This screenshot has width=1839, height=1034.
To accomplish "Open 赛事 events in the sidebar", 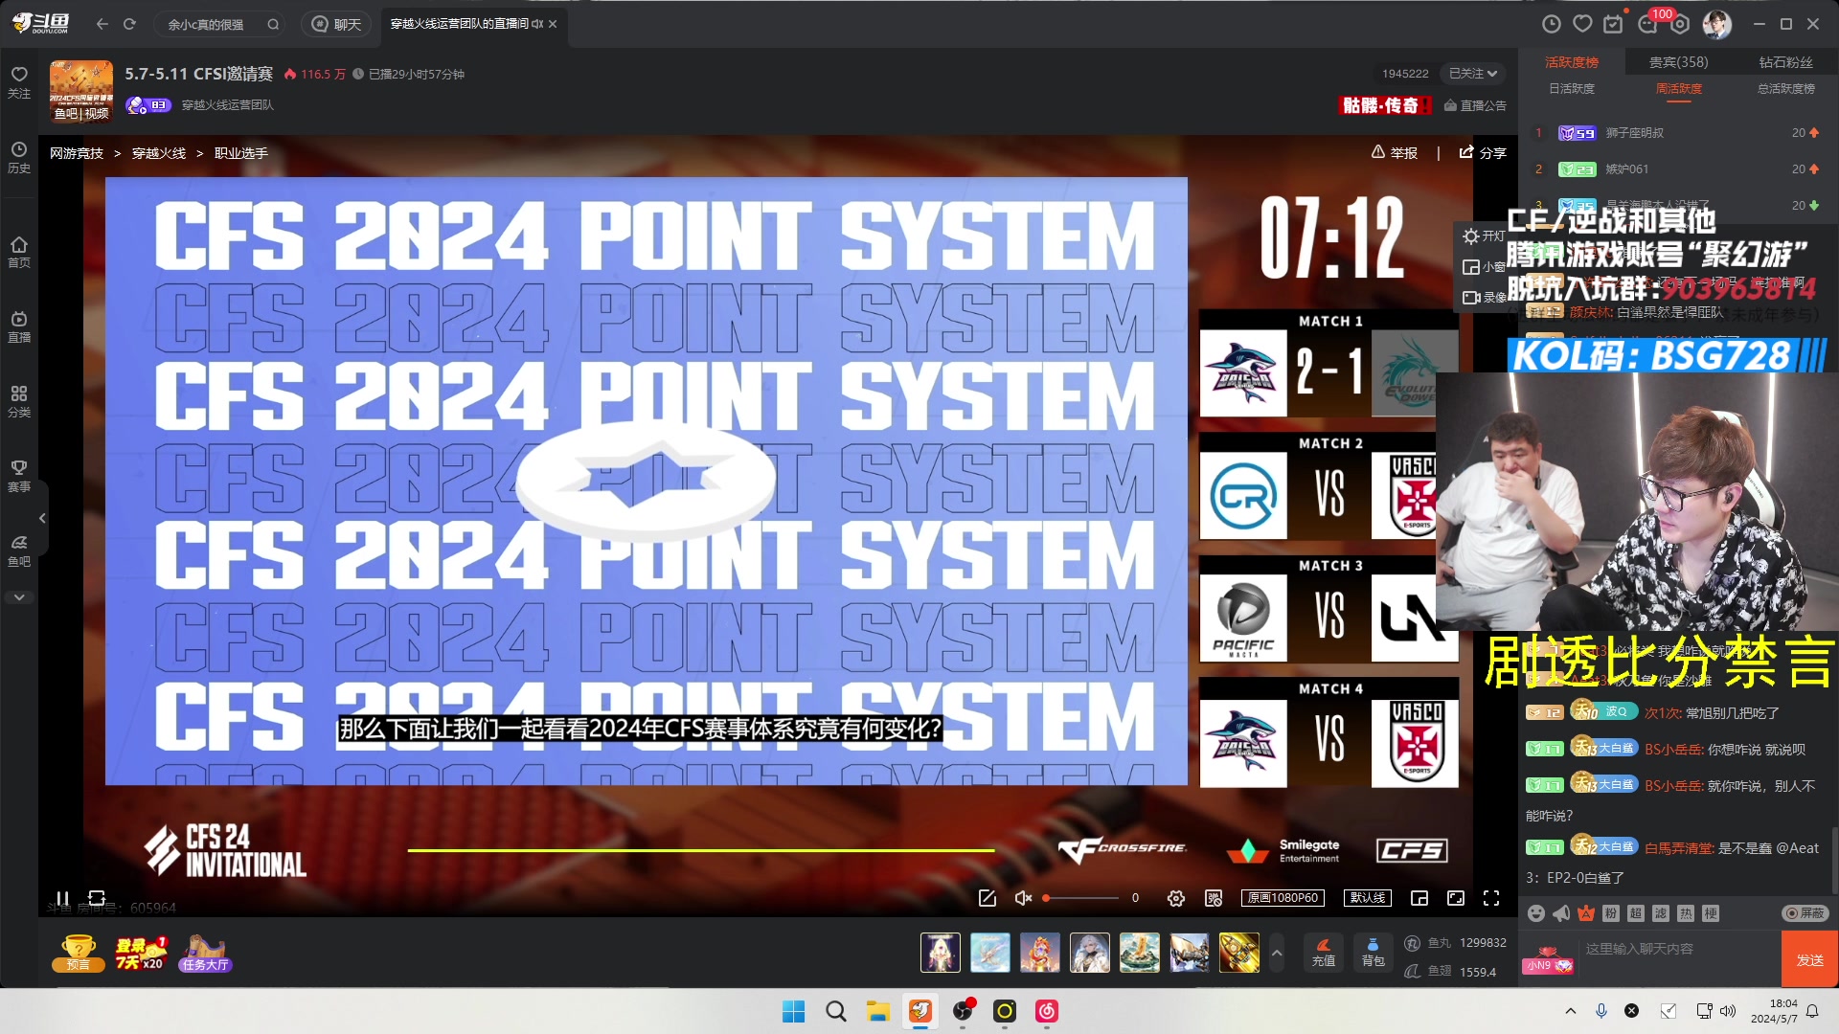I will [x=19, y=477].
